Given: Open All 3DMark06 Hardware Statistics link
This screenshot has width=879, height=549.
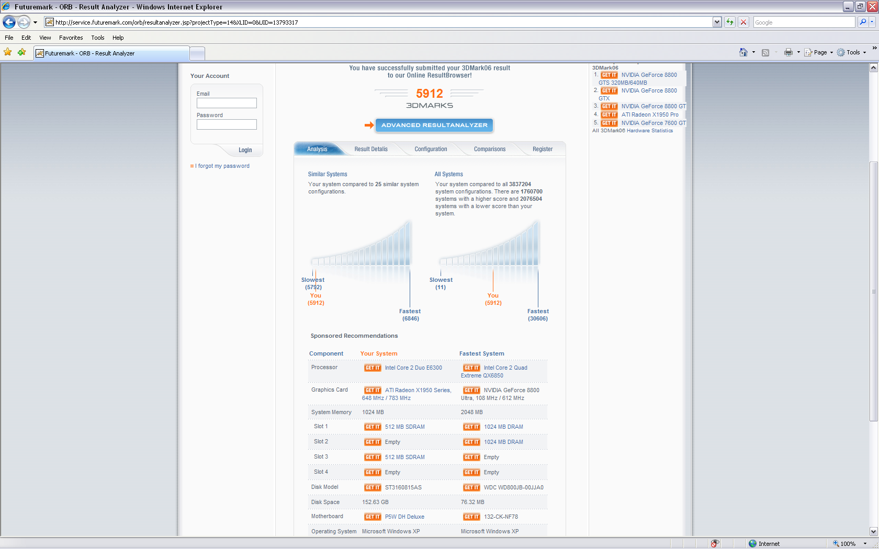Looking at the screenshot, I should pyautogui.click(x=633, y=131).
